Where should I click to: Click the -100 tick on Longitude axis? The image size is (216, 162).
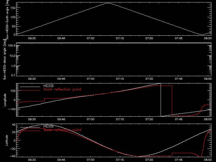tap(12, 109)
